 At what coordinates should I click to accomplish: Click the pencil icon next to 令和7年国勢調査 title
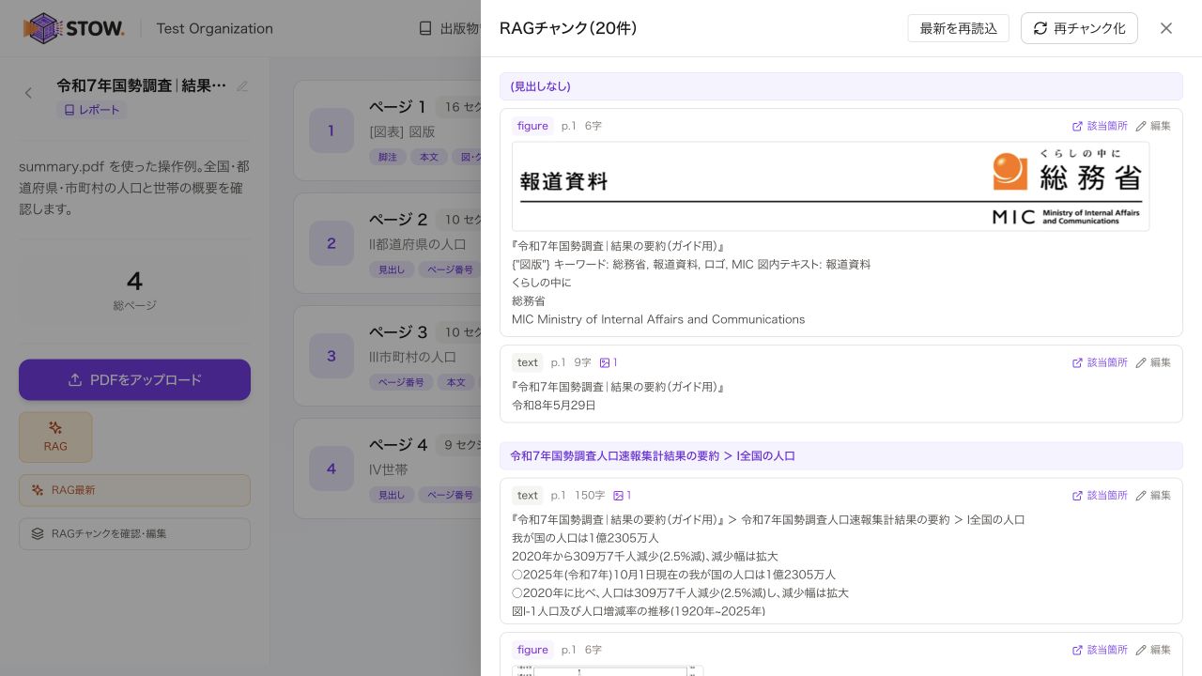pyautogui.click(x=242, y=85)
